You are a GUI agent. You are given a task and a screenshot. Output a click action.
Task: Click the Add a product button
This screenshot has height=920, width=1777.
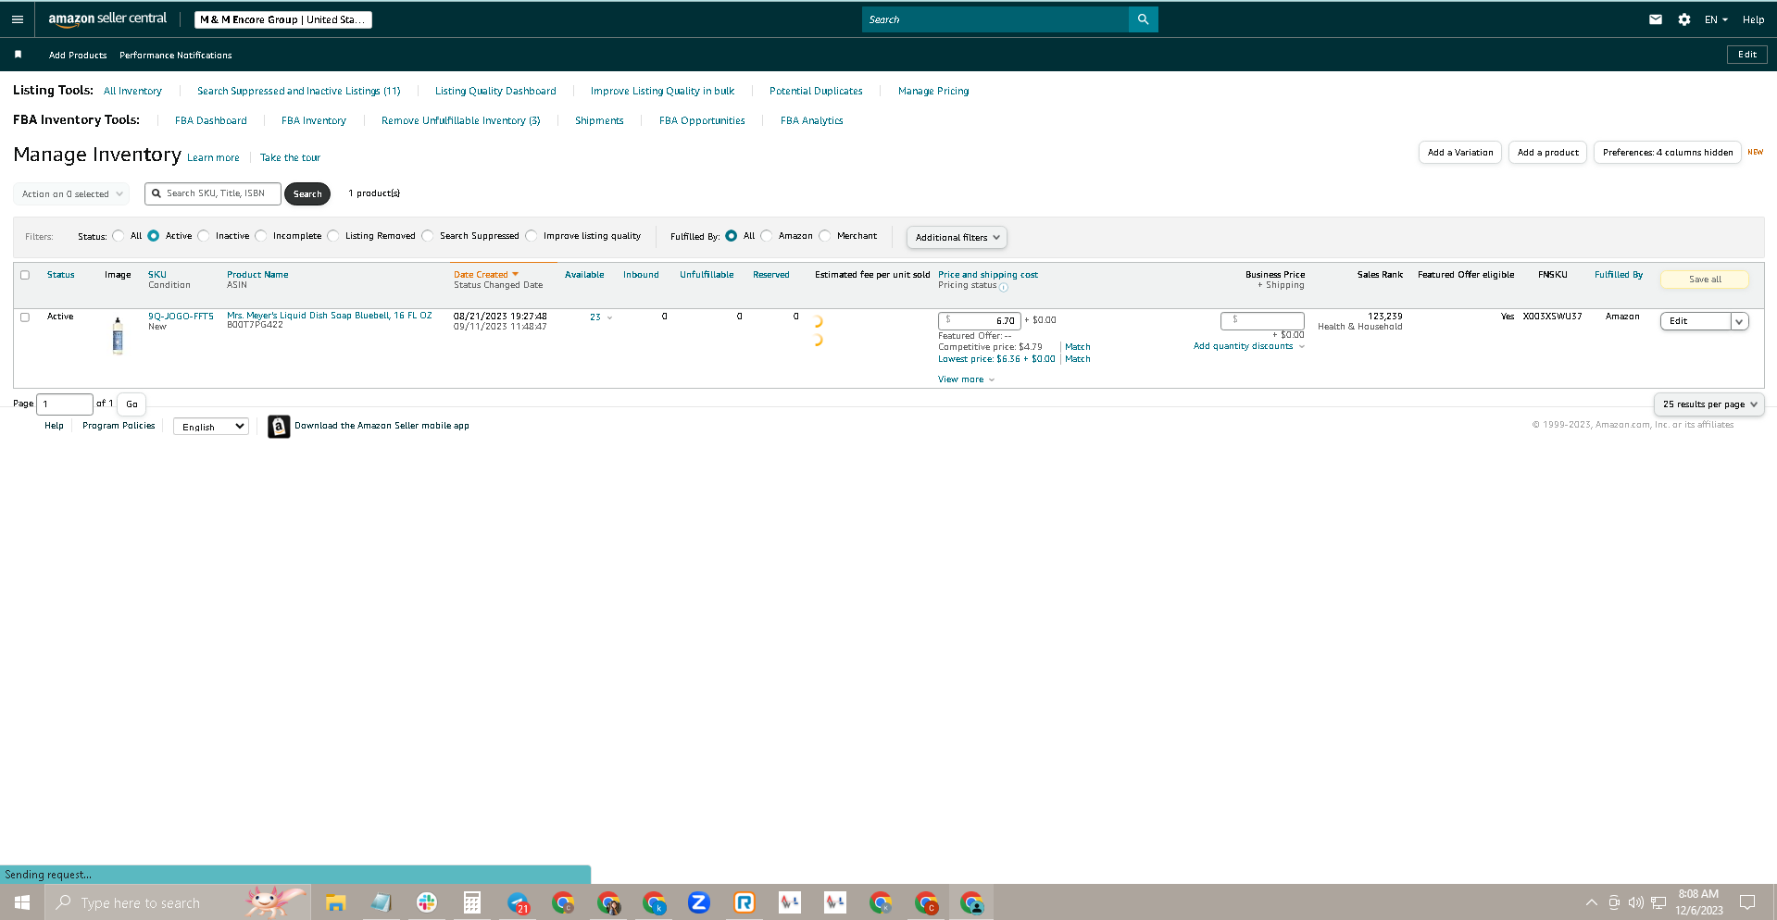(x=1547, y=153)
